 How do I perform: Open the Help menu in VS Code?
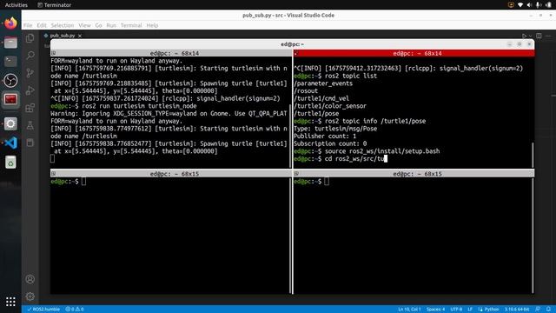point(152,25)
